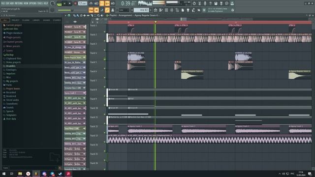This screenshot has width=315, height=177.
Task: Click the one-click audio recording microphone icon
Action: (205, 3)
